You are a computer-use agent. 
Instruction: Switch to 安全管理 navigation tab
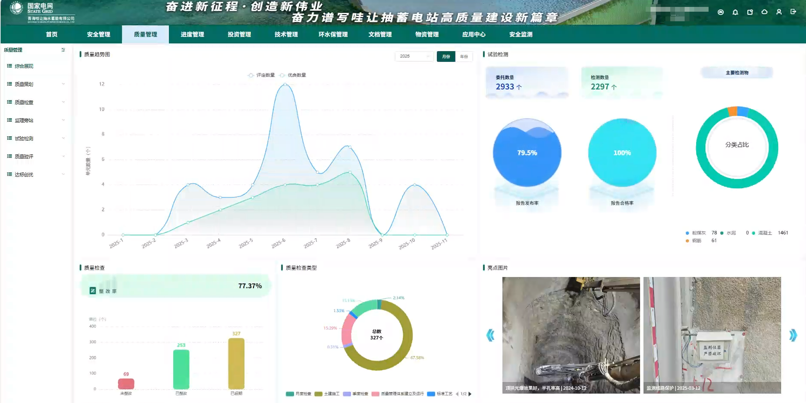coord(98,34)
